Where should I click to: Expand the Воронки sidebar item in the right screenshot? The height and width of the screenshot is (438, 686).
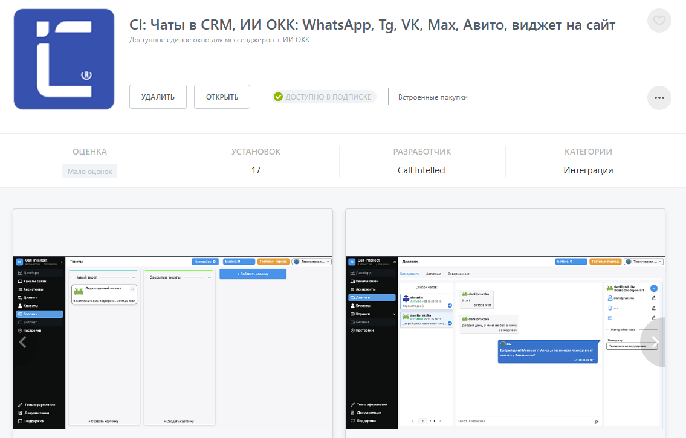(x=394, y=314)
